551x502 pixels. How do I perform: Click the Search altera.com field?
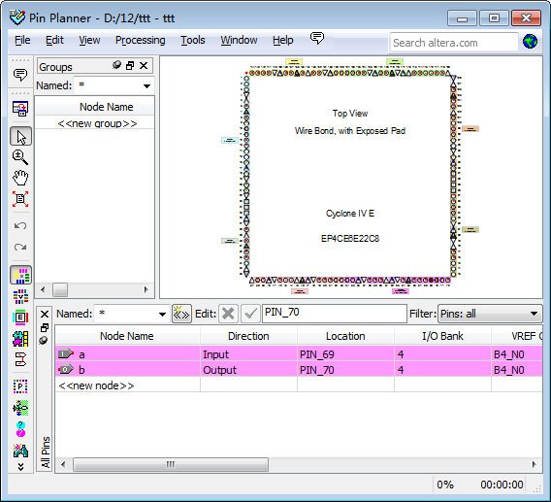(454, 43)
